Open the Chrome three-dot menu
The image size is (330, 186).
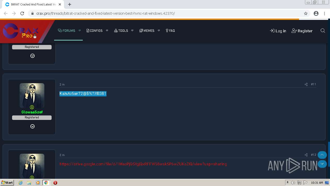325,13
